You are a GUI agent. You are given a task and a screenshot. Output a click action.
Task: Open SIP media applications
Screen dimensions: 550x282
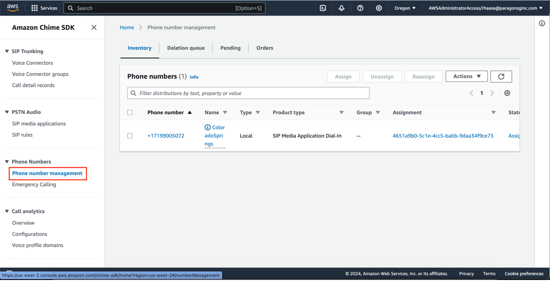click(x=39, y=124)
